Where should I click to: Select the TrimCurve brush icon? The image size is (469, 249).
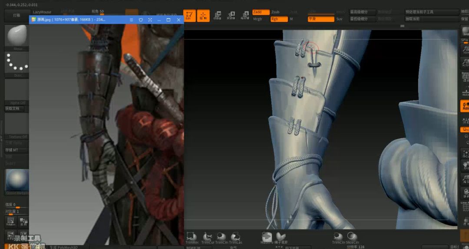click(x=207, y=238)
